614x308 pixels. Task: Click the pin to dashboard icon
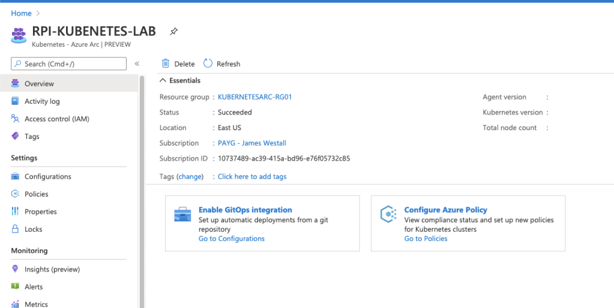tap(173, 32)
